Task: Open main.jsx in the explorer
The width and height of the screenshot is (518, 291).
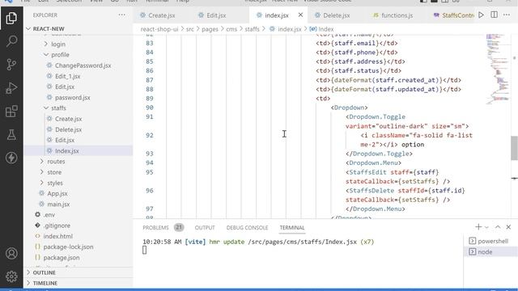Action: click(x=79, y=205)
